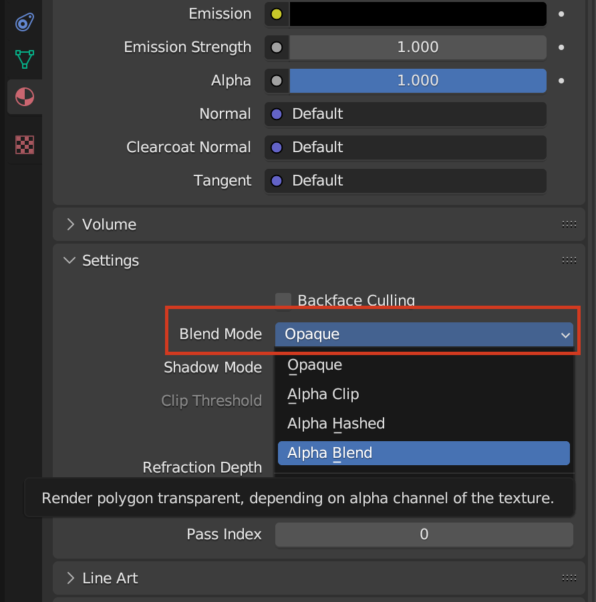Click the Tangent input socket icon
The width and height of the screenshot is (596, 602).
(277, 181)
